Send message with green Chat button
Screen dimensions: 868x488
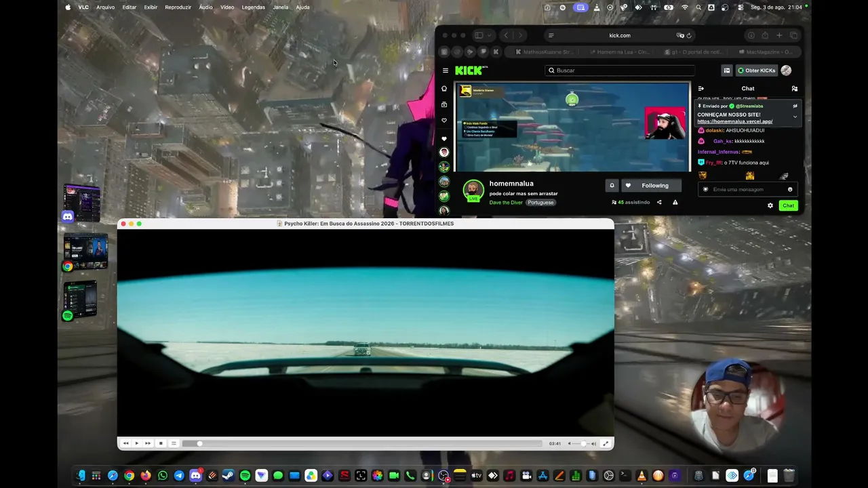click(x=788, y=205)
